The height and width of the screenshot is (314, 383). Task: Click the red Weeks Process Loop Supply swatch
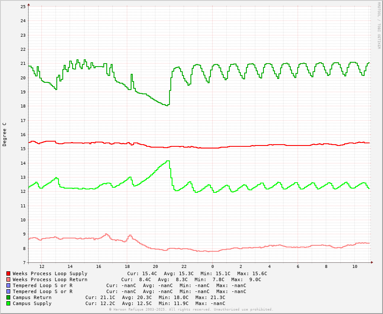click(8, 273)
